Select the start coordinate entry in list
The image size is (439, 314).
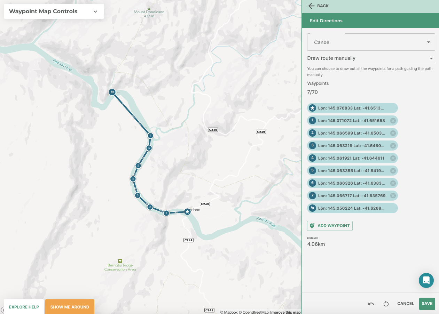point(352,108)
